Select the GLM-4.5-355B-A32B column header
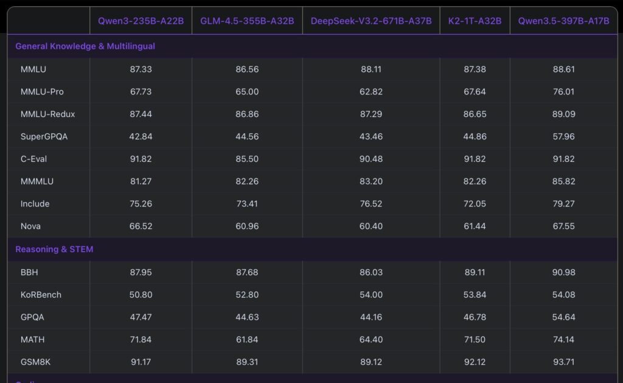The image size is (623, 383). click(247, 21)
